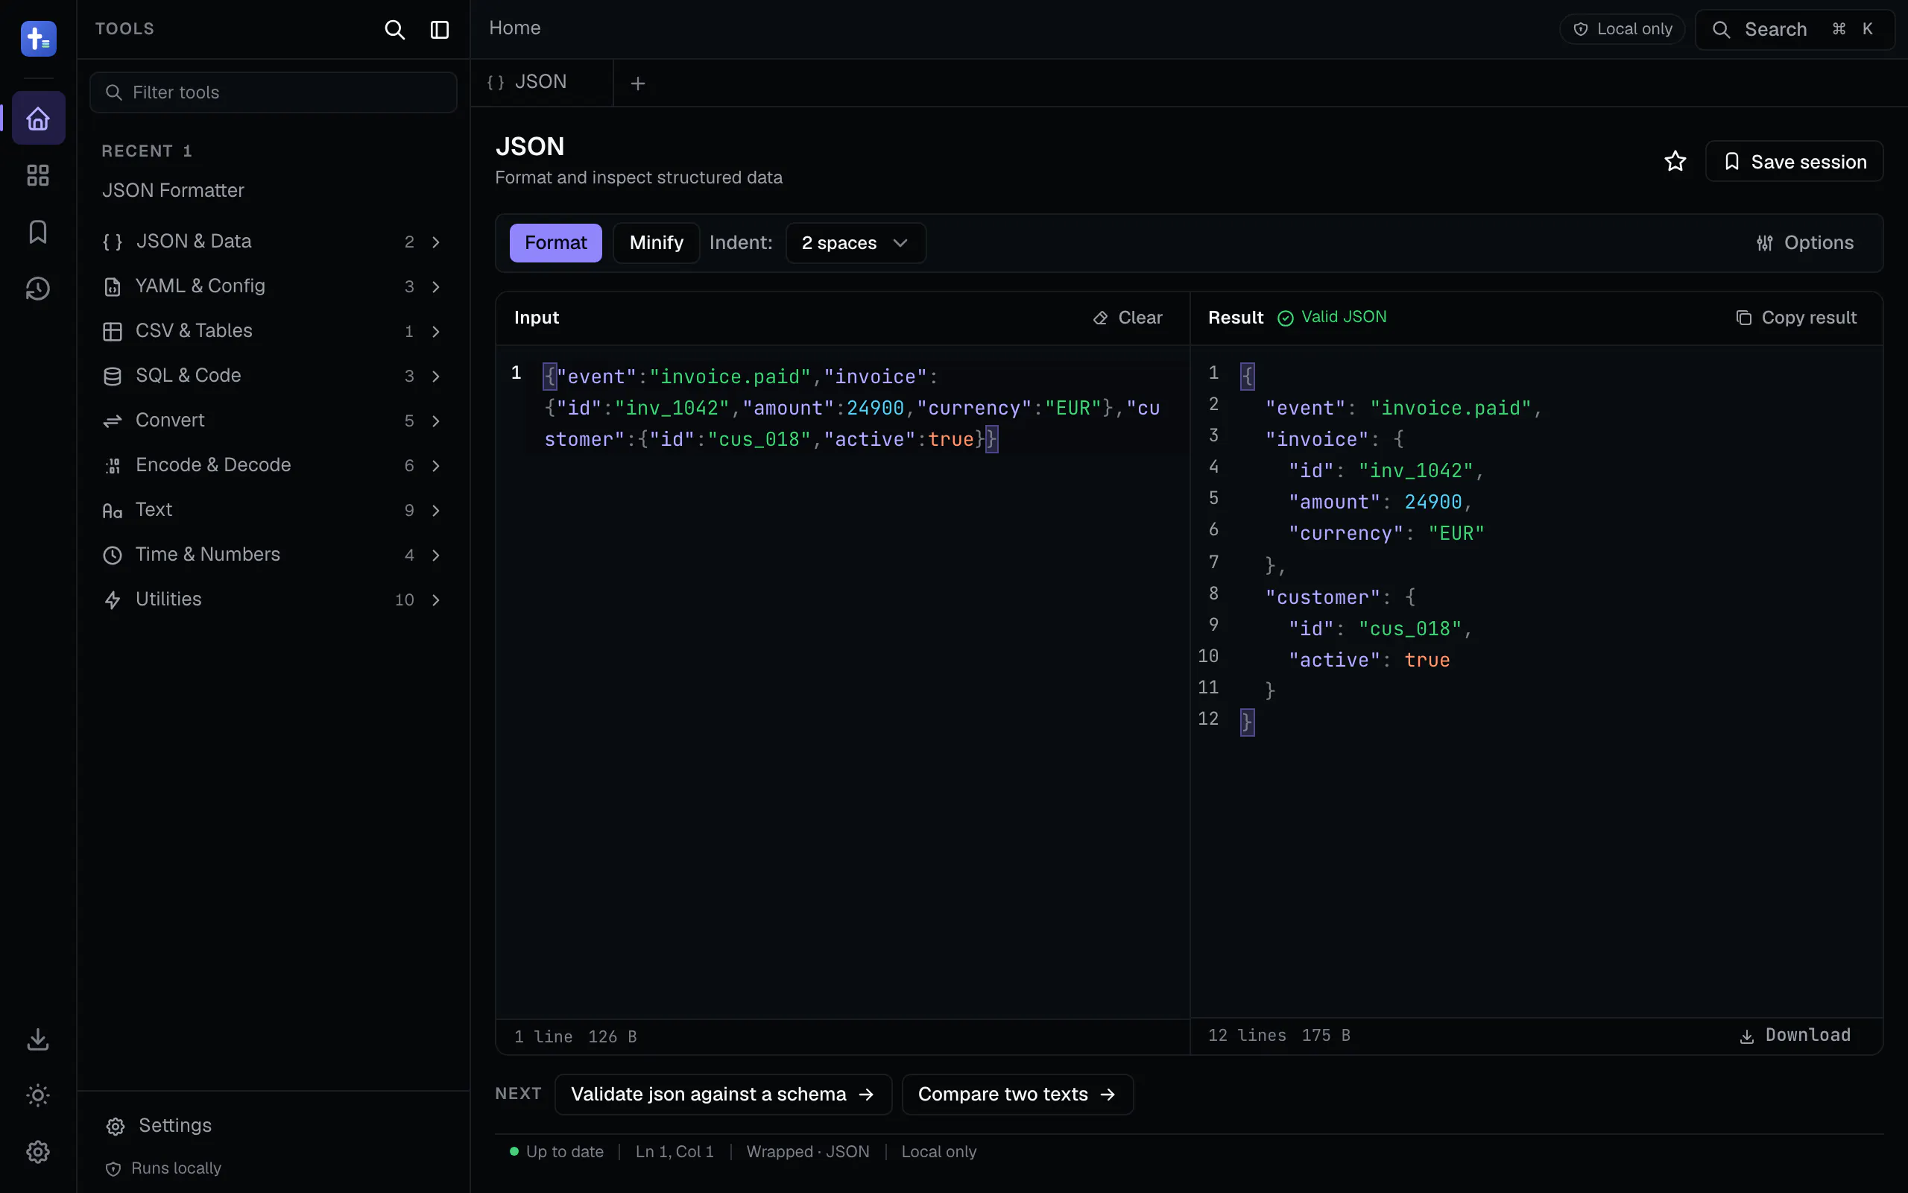Click the Time & Numbers clock icon
Screen dimensions: 1908x1193
pos(113,555)
